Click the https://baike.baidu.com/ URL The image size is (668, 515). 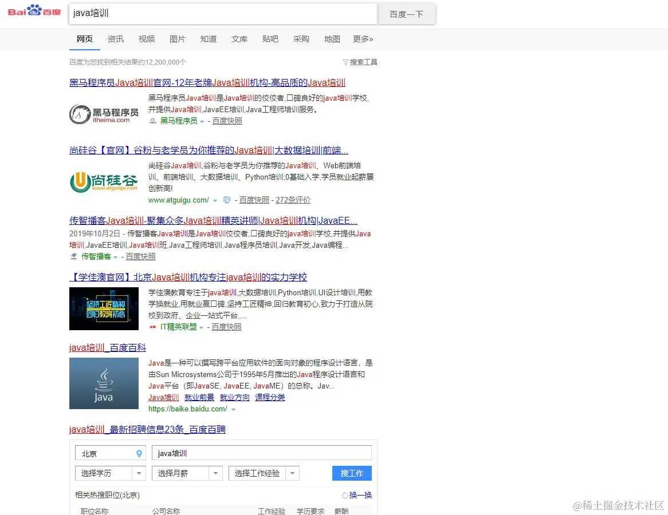188,409
